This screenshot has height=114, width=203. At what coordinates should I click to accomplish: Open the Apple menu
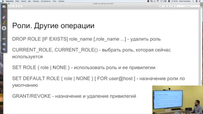[x=3, y=1]
